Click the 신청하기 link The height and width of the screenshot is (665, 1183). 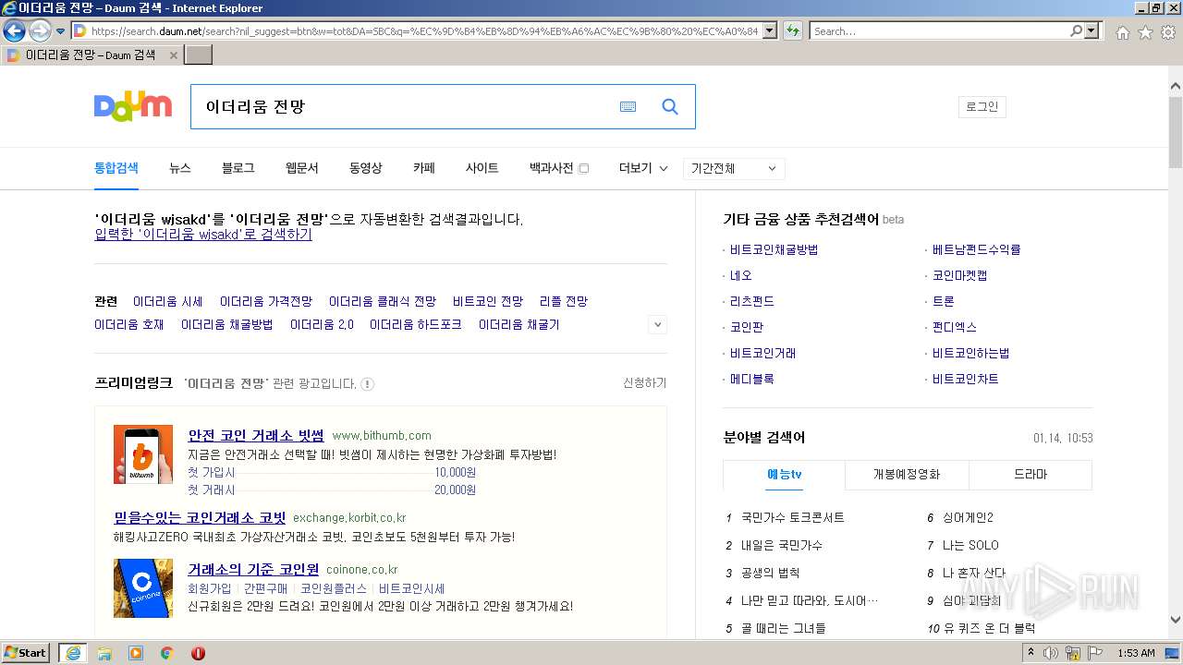645,383
